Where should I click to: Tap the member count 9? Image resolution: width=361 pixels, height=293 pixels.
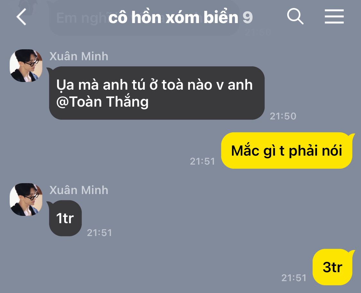[x=248, y=18]
